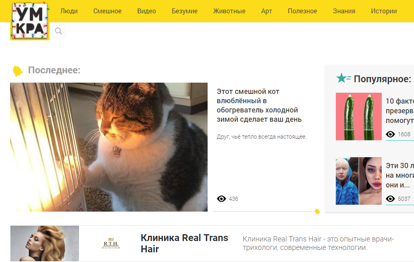Click the teal star icon beside Популярное

click(x=343, y=78)
